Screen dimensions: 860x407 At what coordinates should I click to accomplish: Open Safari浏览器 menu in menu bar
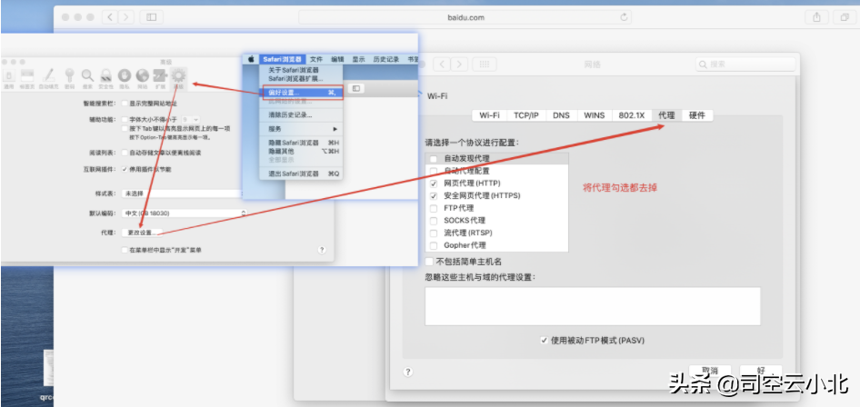tap(282, 59)
